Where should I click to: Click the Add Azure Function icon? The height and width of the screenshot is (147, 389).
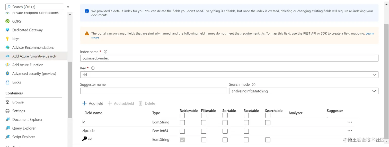(x=7, y=65)
